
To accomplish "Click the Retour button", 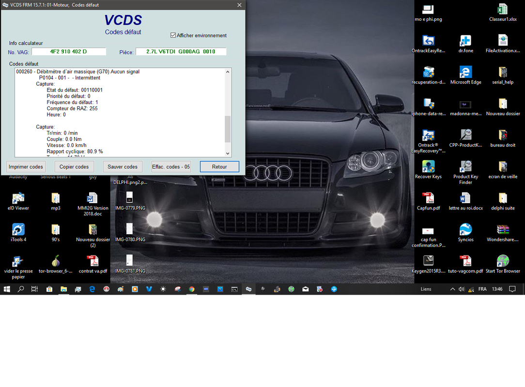I will (219, 166).
